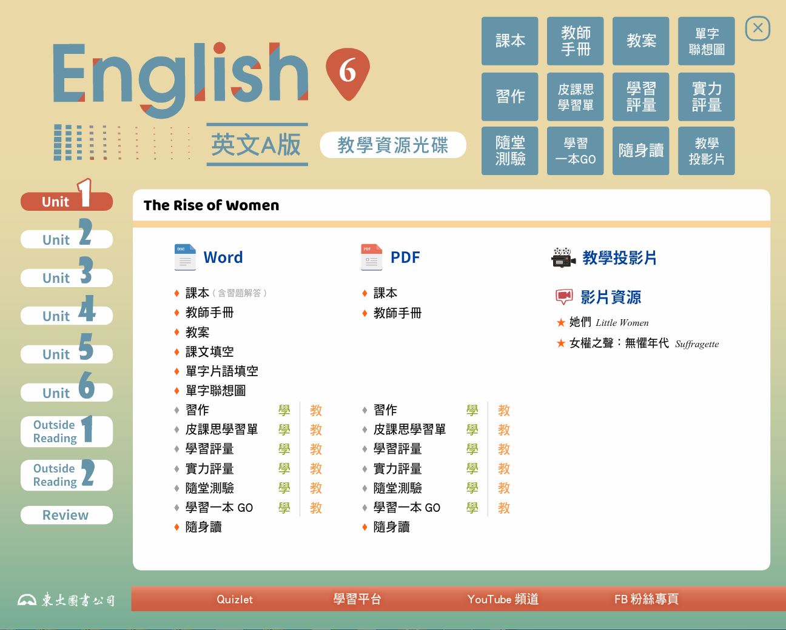Open student version of PDF 實力評量
The image size is (786, 630).
click(472, 468)
